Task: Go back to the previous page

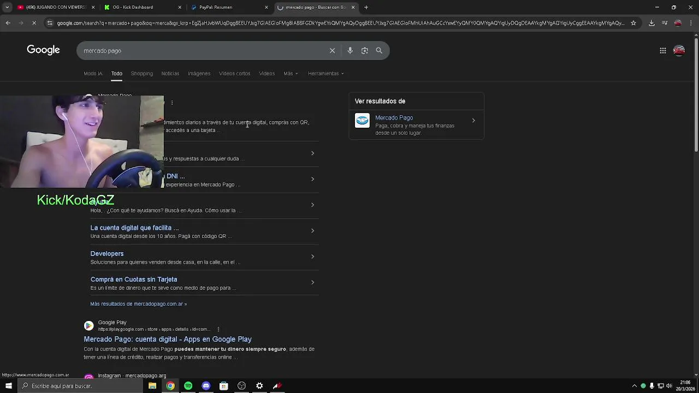Action: coord(8,23)
